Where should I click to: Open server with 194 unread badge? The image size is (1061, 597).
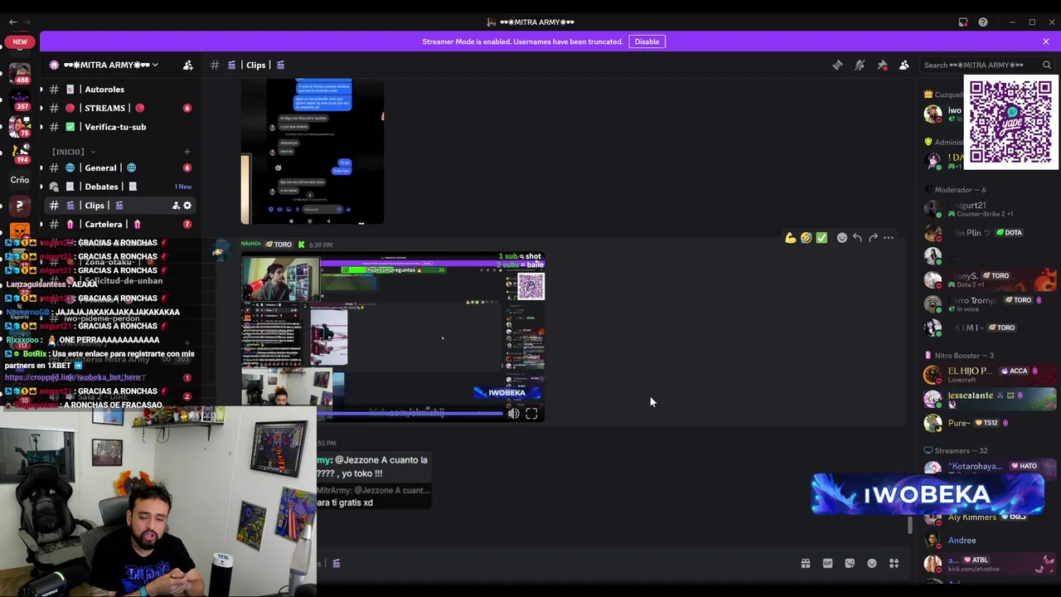[20, 152]
